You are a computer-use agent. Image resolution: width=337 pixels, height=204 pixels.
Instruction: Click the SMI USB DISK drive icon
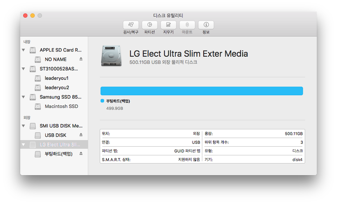click(33, 126)
